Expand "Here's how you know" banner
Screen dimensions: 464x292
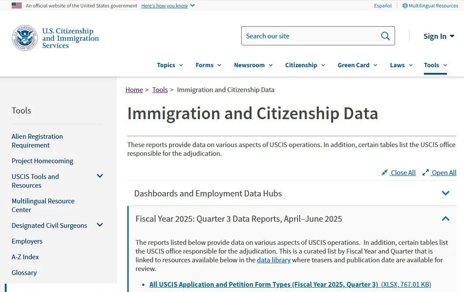click(x=168, y=6)
